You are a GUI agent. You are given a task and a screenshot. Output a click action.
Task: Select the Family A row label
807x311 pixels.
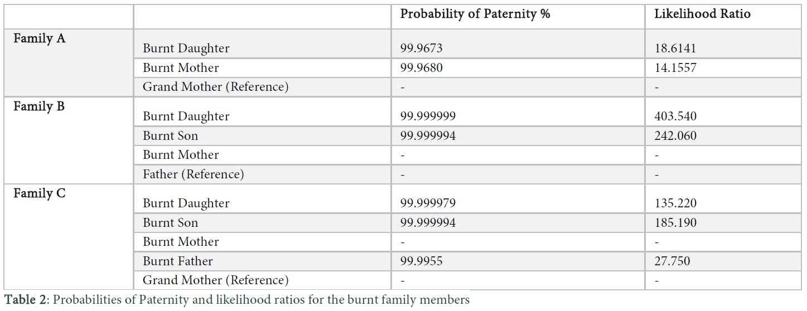point(40,39)
